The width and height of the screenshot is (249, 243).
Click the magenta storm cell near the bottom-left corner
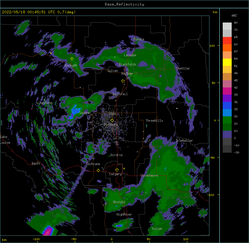pos(48,231)
